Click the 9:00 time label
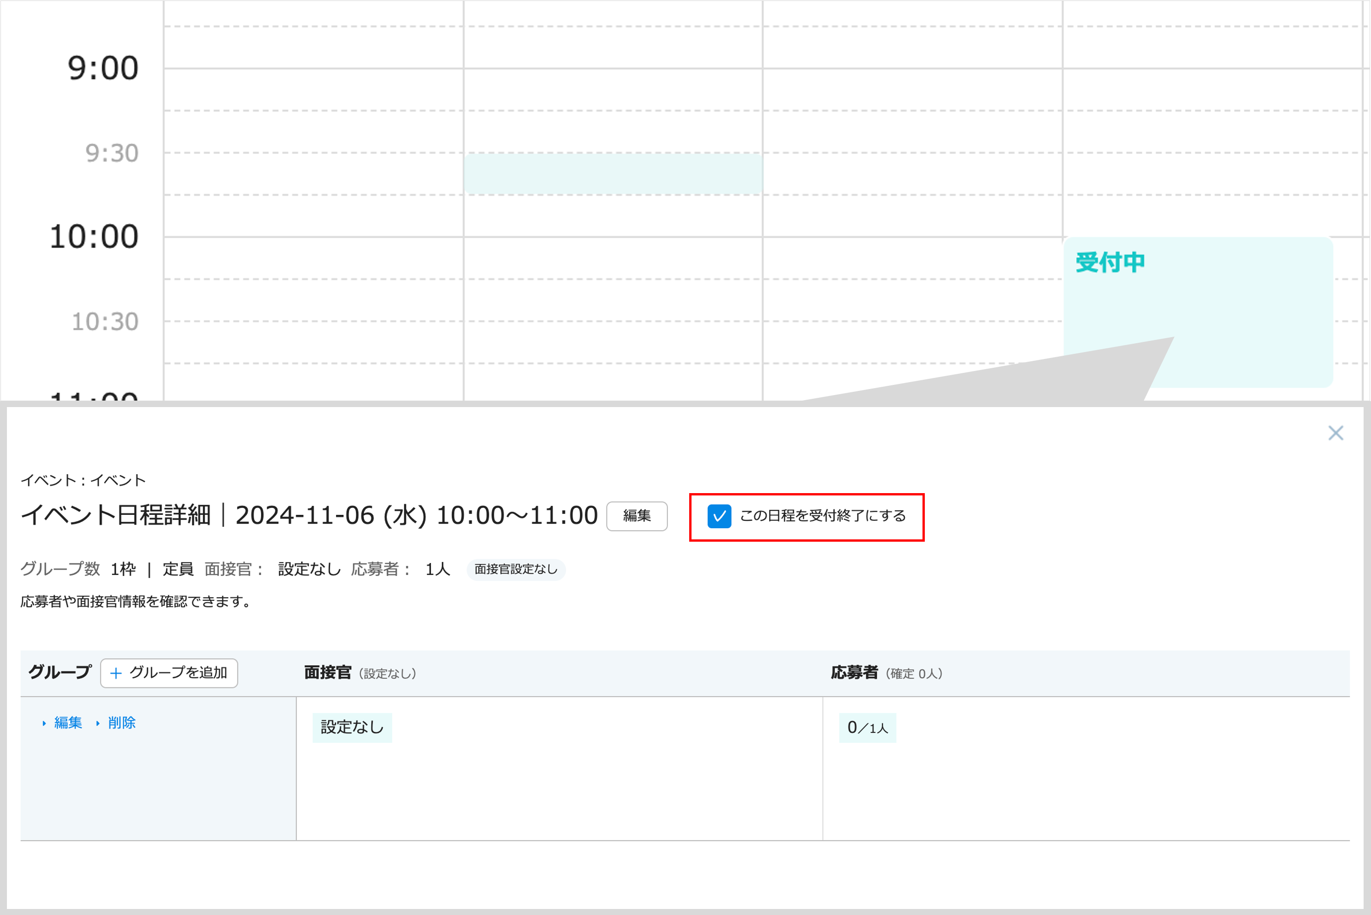 coord(103,68)
